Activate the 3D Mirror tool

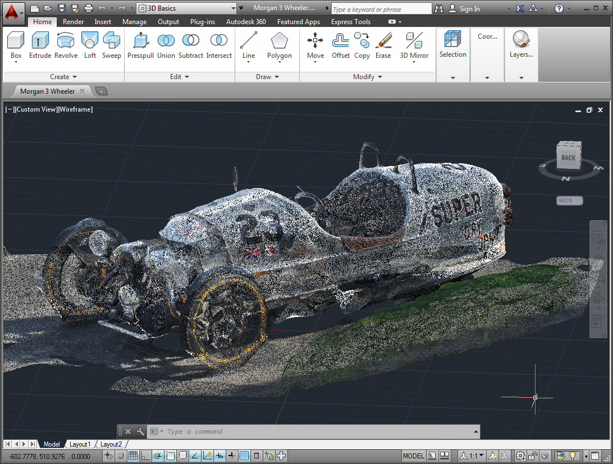point(414,45)
